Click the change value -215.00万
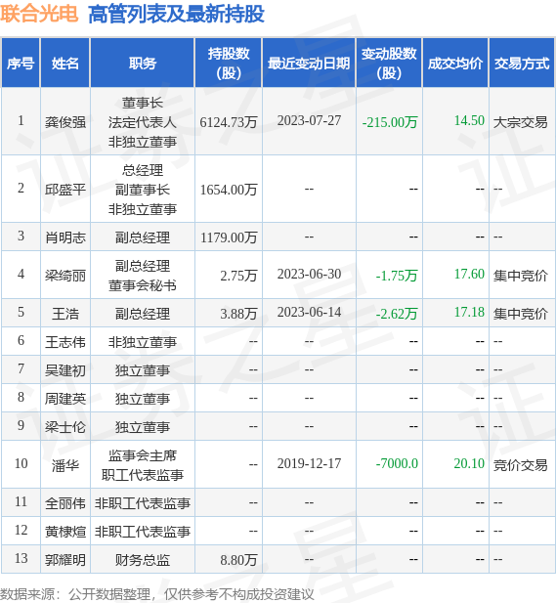556x603 pixels. [x=390, y=122]
